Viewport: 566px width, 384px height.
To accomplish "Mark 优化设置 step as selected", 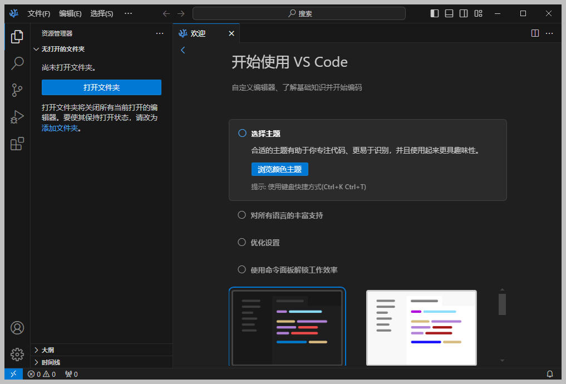I will pyautogui.click(x=242, y=242).
